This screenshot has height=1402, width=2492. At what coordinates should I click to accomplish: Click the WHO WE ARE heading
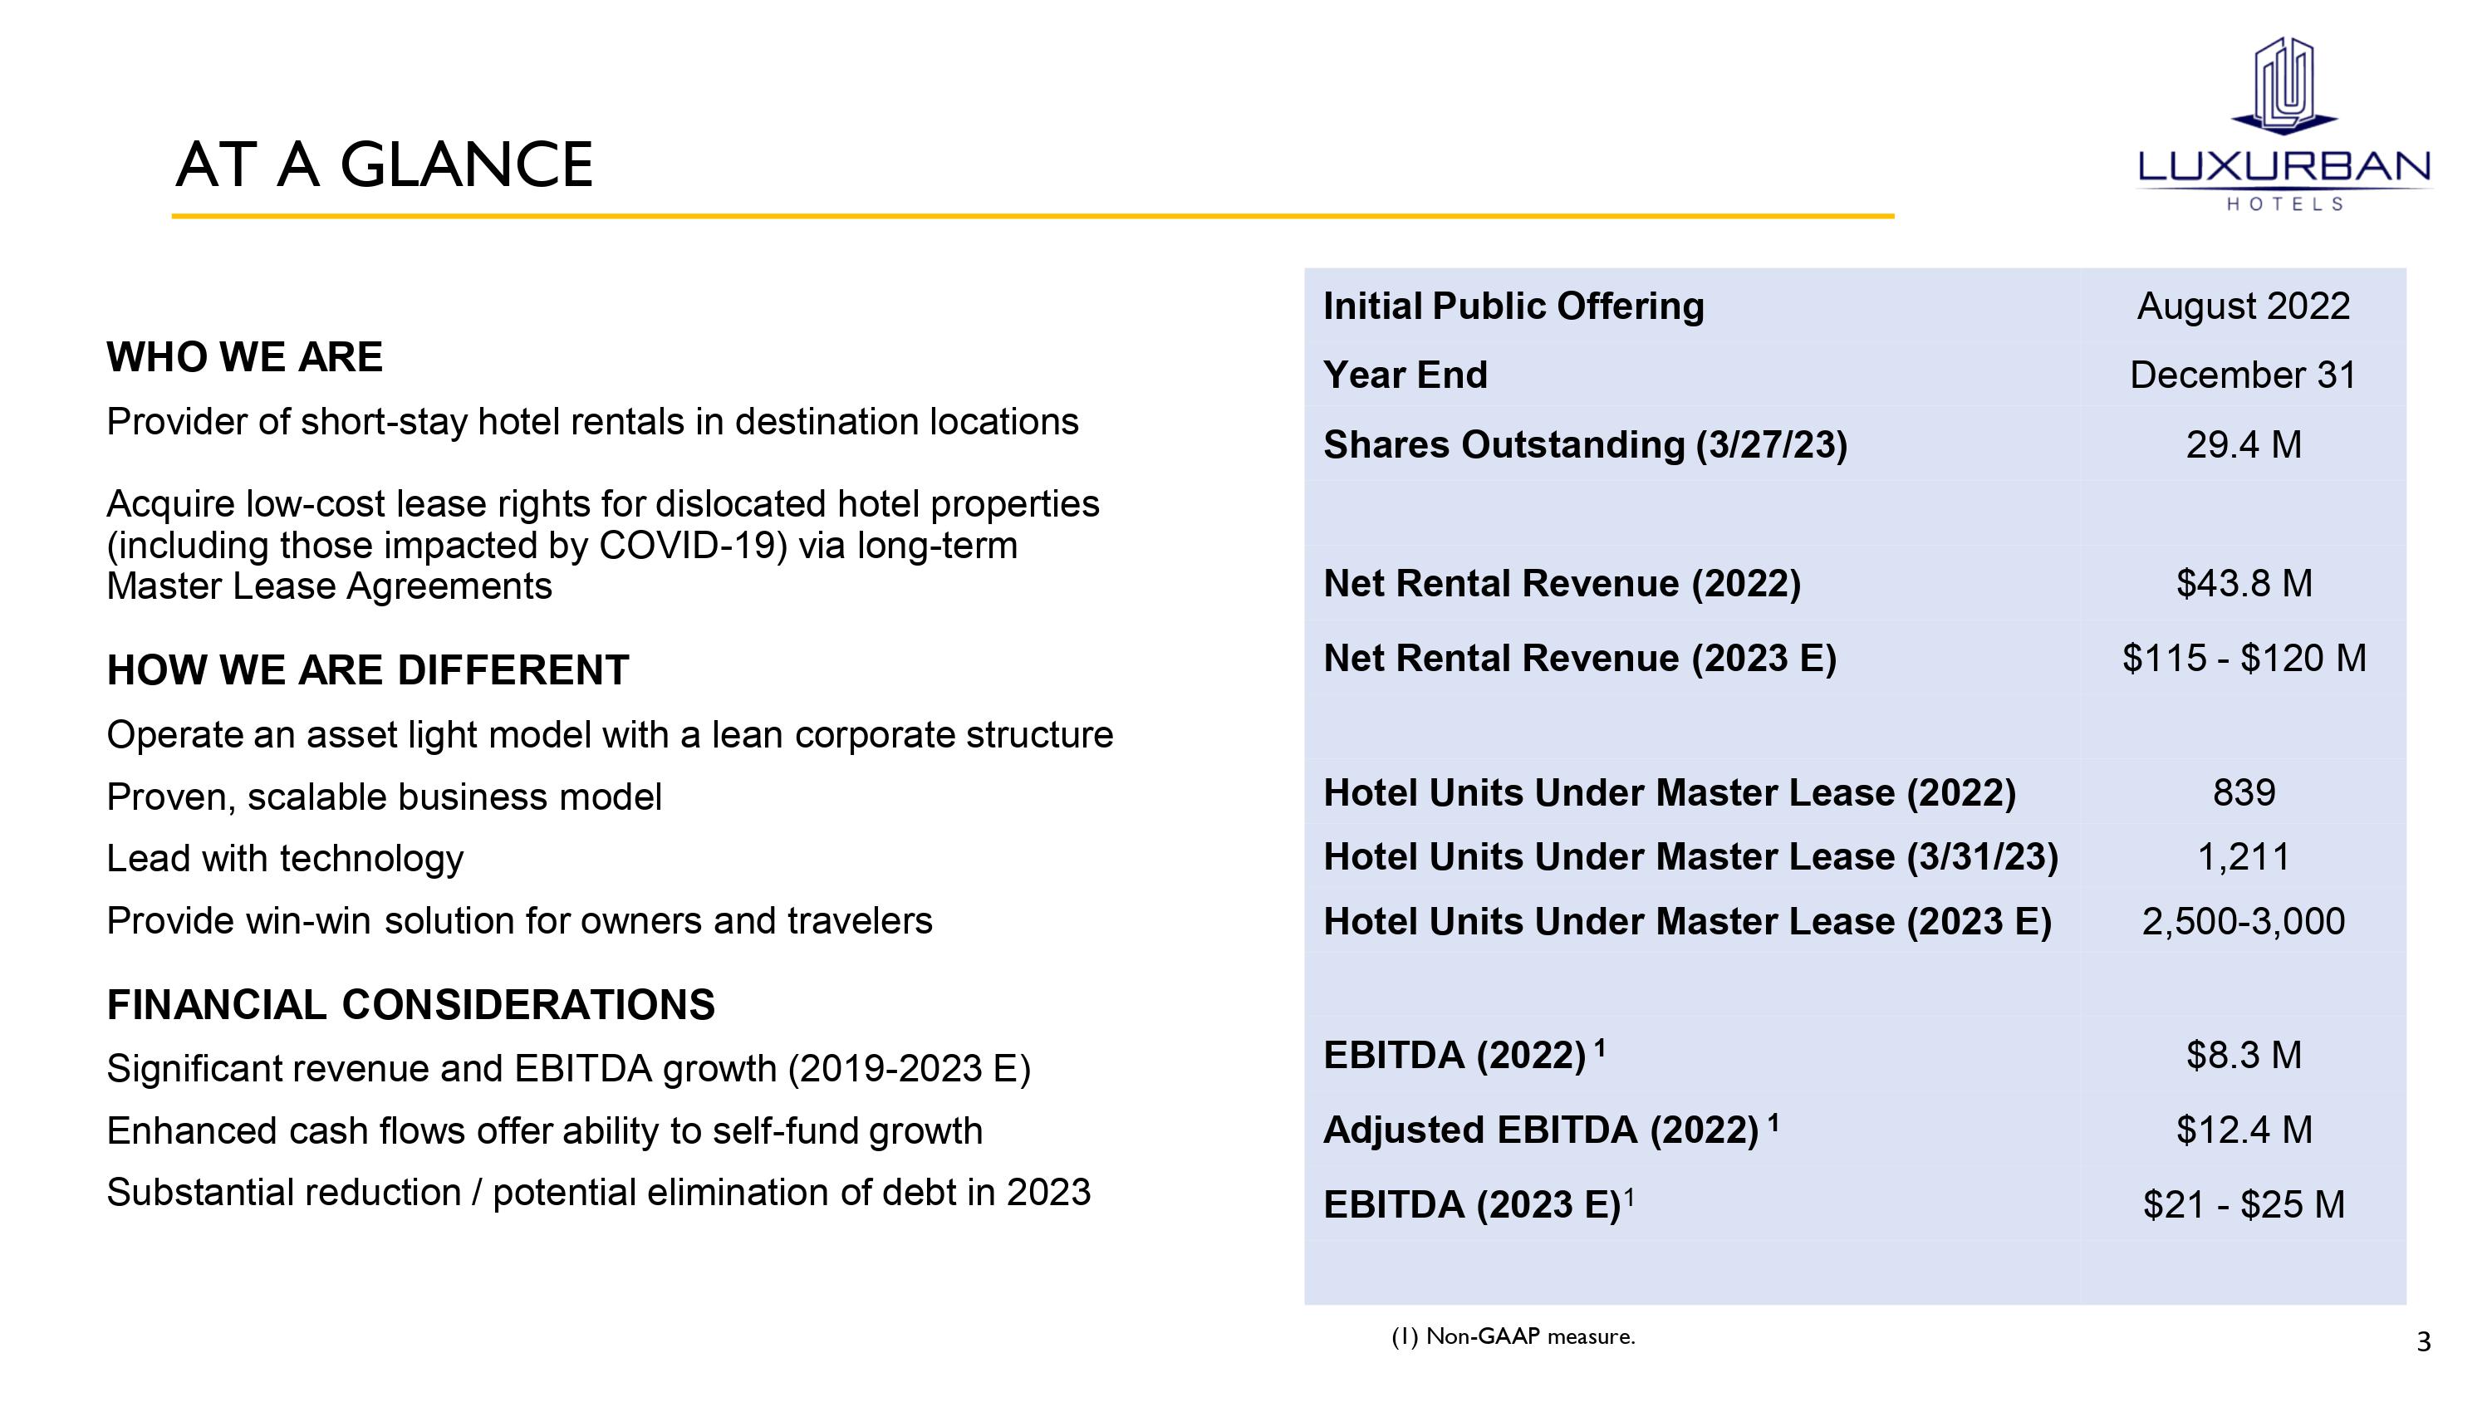tap(245, 357)
